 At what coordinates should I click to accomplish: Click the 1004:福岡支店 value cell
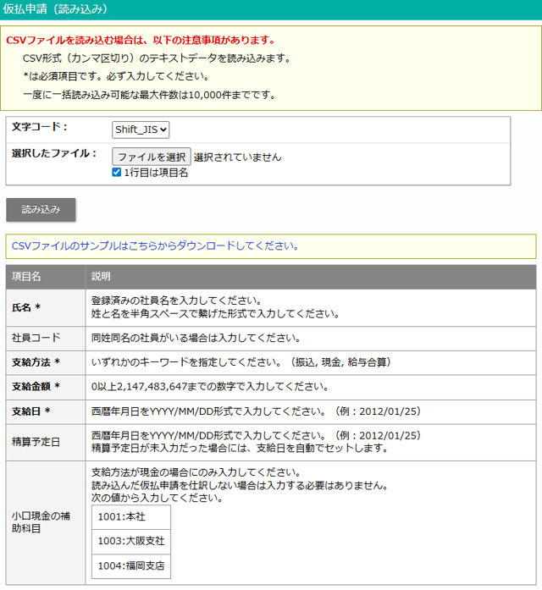point(130,565)
